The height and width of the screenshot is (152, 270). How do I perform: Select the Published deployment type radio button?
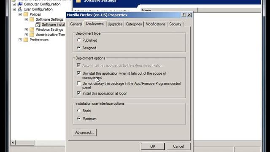(x=79, y=40)
